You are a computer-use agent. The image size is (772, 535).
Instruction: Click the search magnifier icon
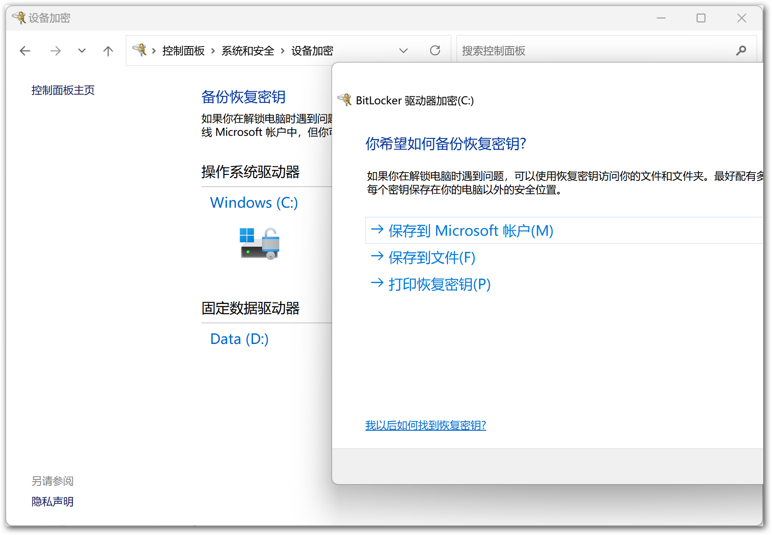point(741,51)
